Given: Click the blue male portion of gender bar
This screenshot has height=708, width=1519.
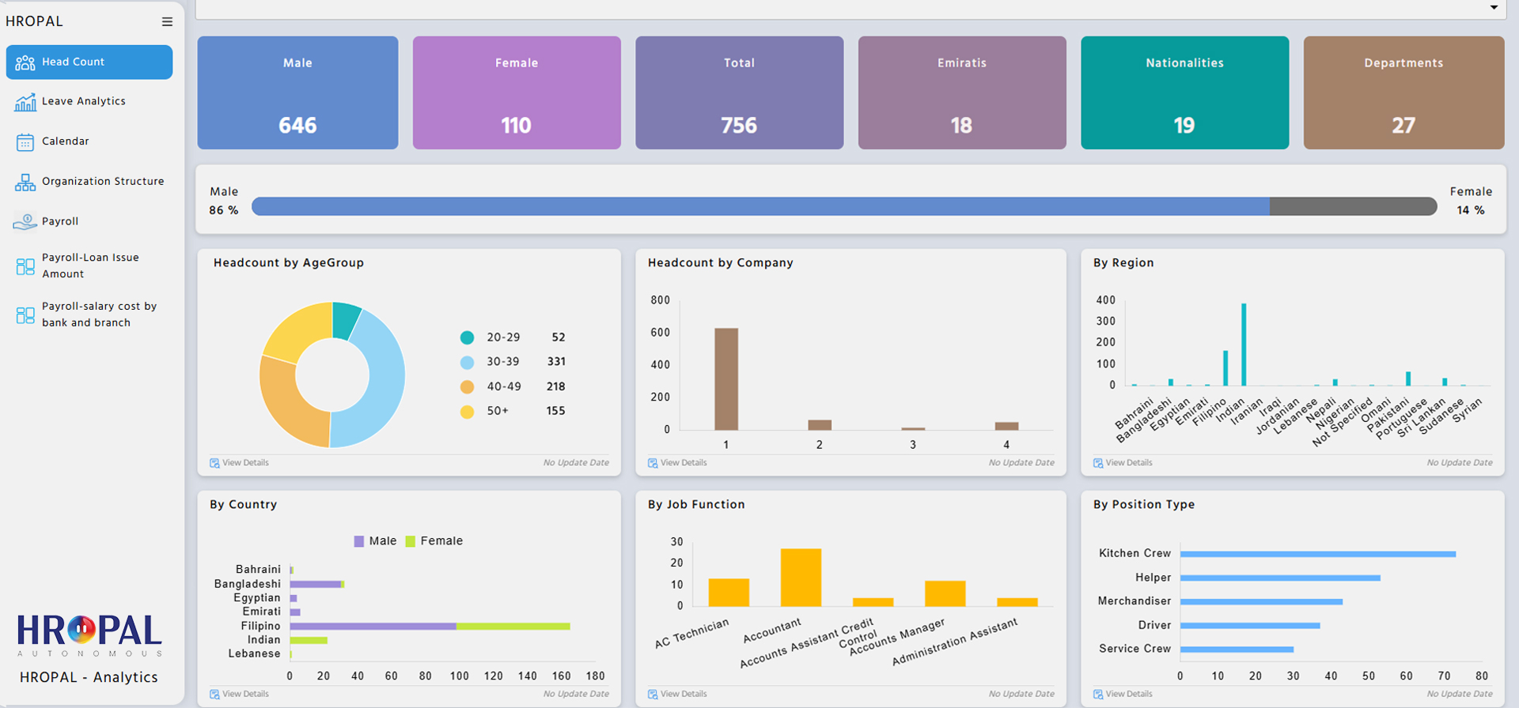Looking at the screenshot, I should click(x=760, y=206).
